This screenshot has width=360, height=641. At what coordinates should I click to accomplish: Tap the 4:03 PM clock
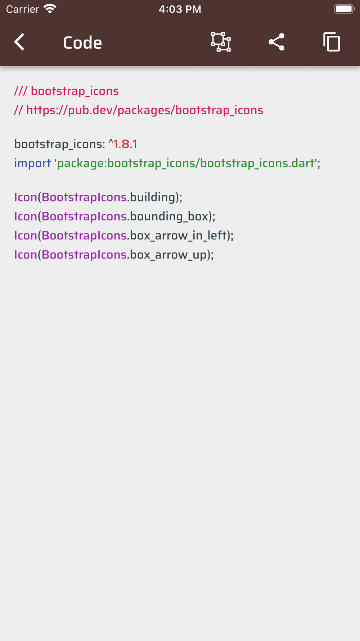180,9
